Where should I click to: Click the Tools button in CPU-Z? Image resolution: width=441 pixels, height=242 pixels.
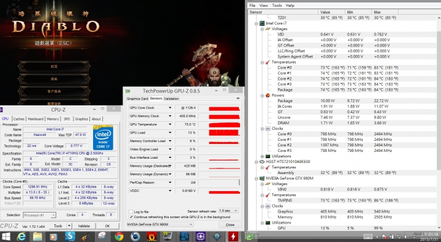point(58,225)
